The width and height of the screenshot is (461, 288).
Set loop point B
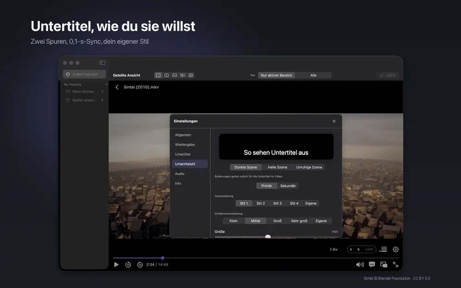point(358,249)
